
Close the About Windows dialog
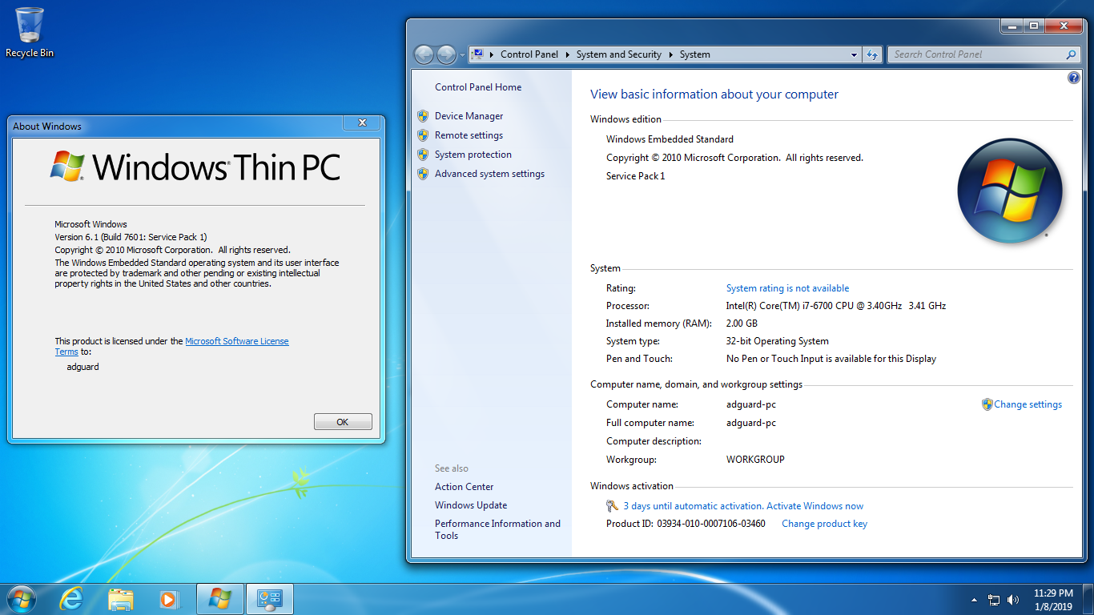362,123
